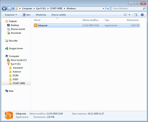Open Disco locale (C:) drive

point(19,60)
